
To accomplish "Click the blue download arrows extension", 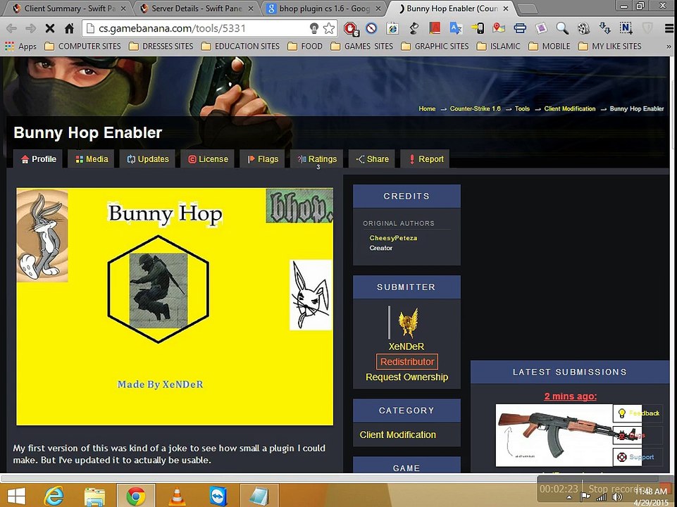I will click(604, 28).
